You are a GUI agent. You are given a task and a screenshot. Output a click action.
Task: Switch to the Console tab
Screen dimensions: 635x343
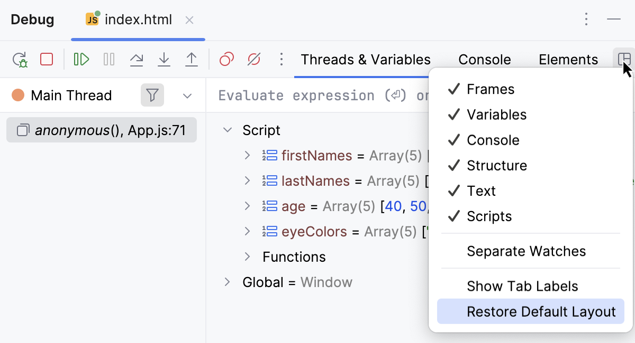484,59
